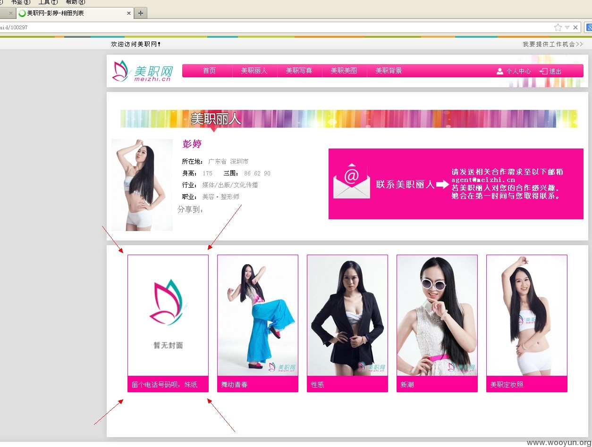The image size is (592, 447).
Task: Open the 首页 navigation item
Action: click(209, 71)
